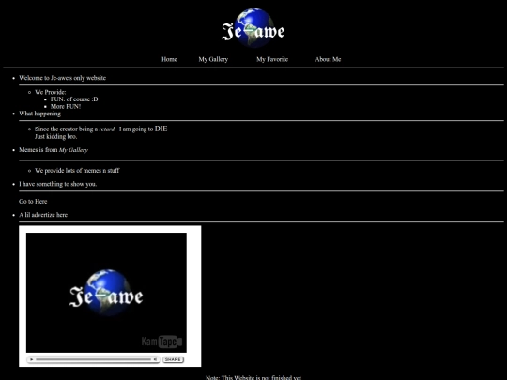This screenshot has height=380, width=507.
Task: Click the SHARE button under the video
Action: 173,359
